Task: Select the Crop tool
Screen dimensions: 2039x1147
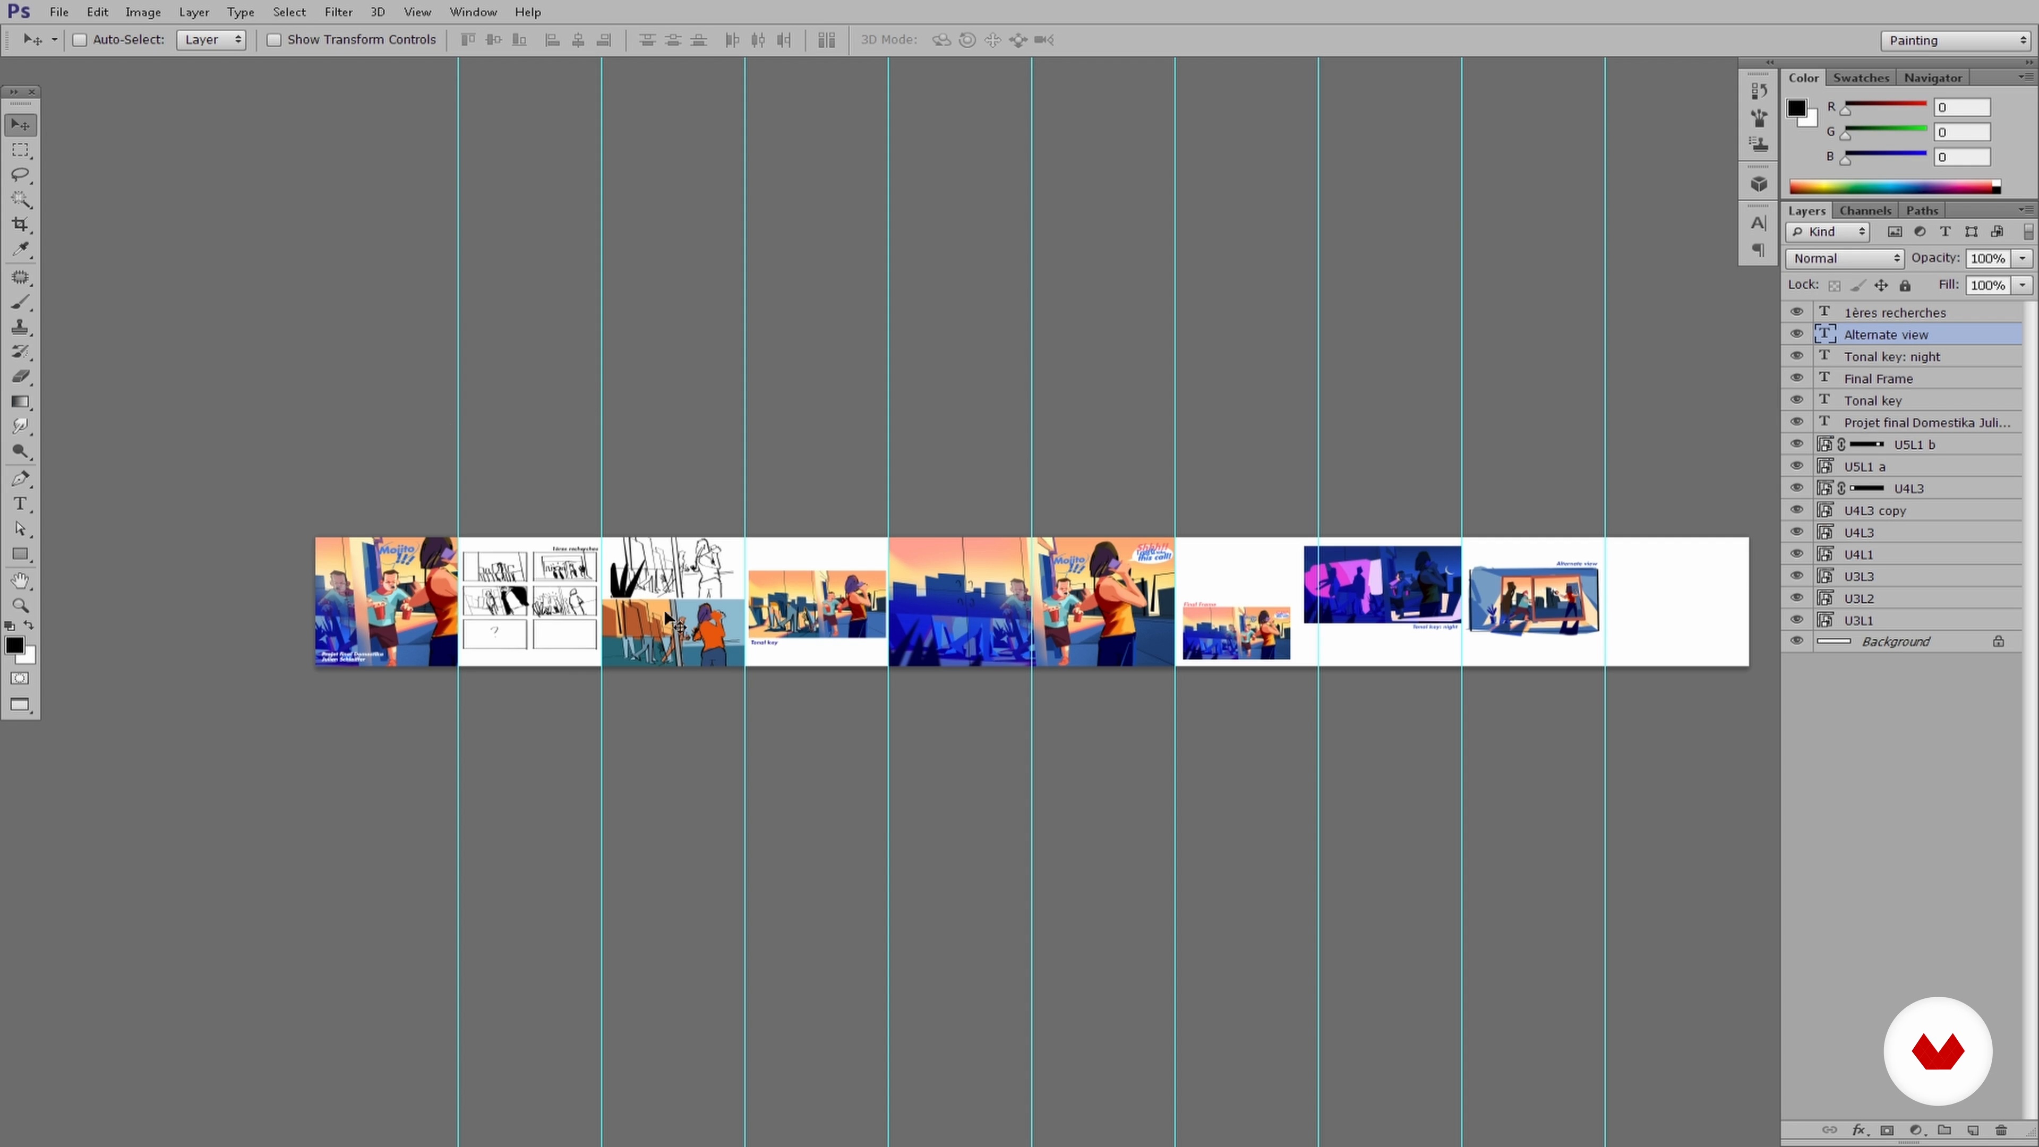Action: pyautogui.click(x=21, y=225)
